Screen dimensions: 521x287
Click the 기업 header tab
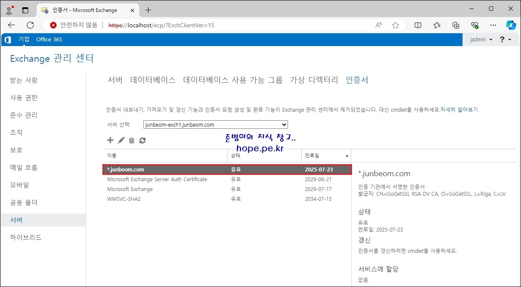coord(24,39)
